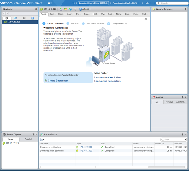Screen dimensions: 189x171
Task: Open the Actions dropdown menu
Action: (85, 9)
